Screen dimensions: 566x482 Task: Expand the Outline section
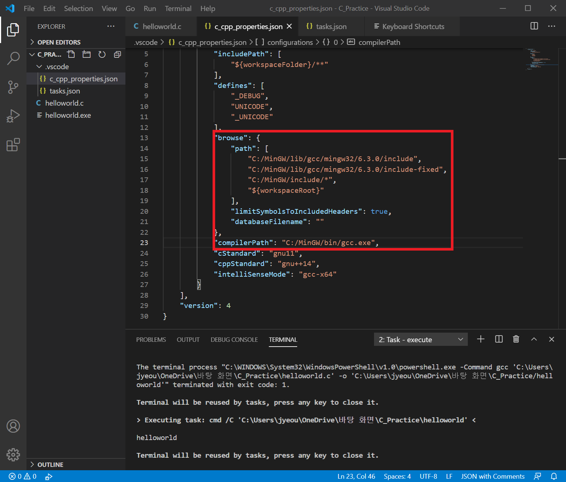[76, 465]
